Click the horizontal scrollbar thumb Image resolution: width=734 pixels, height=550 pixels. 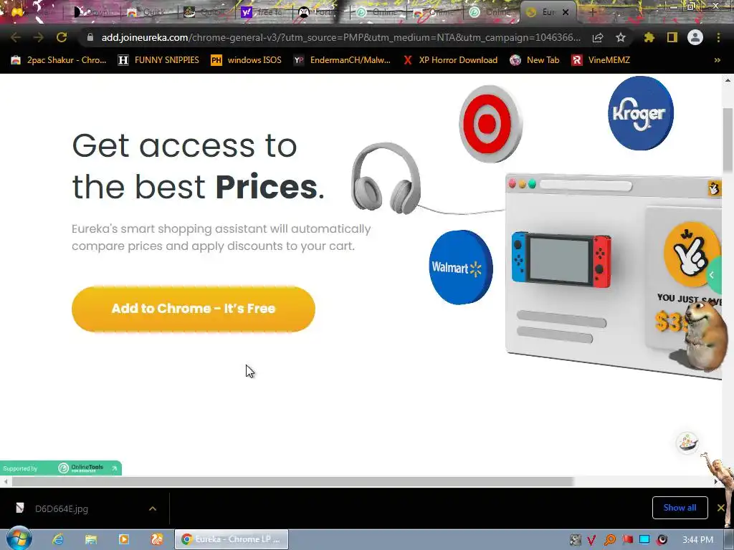coord(292,481)
